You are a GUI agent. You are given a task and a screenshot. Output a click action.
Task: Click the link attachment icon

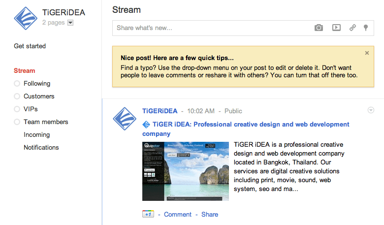(x=352, y=28)
